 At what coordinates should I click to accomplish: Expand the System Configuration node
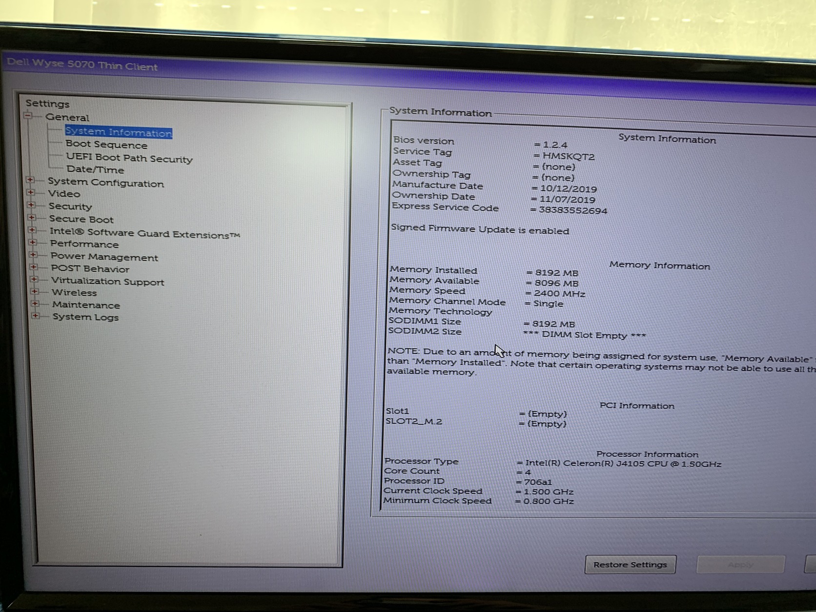pyautogui.click(x=30, y=180)
